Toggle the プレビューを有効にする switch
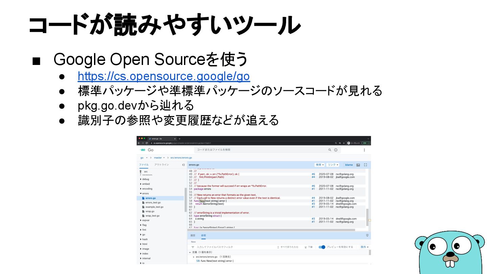Image resolution: width=487 pixels, height=274 pixels. click(x=322, y=247)
